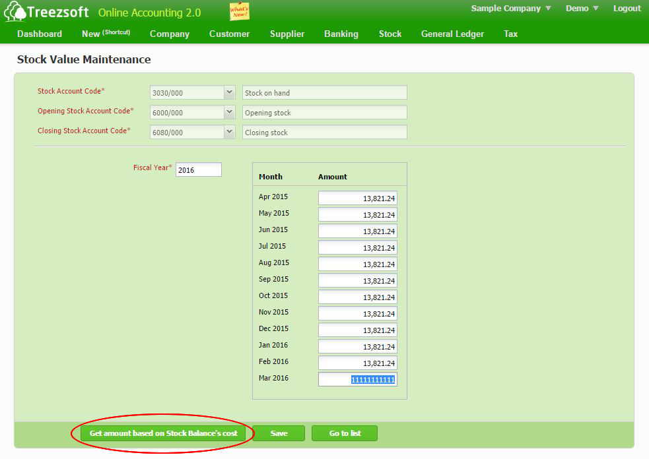Click the Go to list button

pyautogui.click(x=344, y=433)
